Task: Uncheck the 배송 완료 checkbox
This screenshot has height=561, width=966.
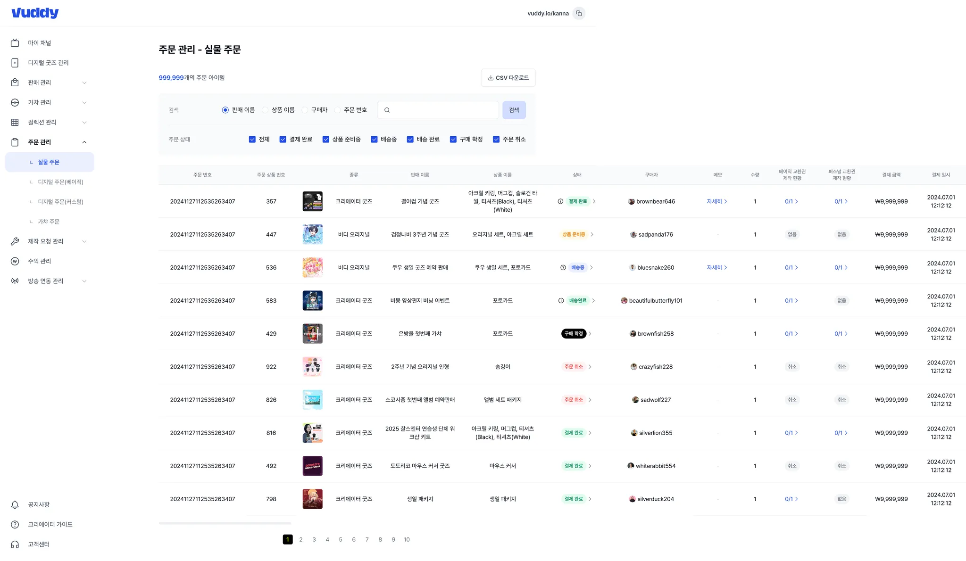Action: click(410, 139)
